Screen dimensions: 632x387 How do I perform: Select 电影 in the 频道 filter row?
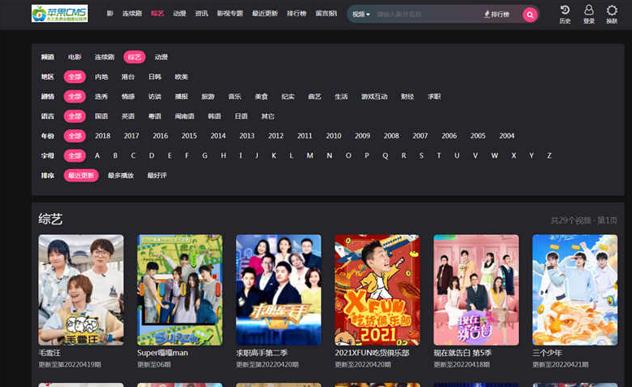tap(75, 57)
